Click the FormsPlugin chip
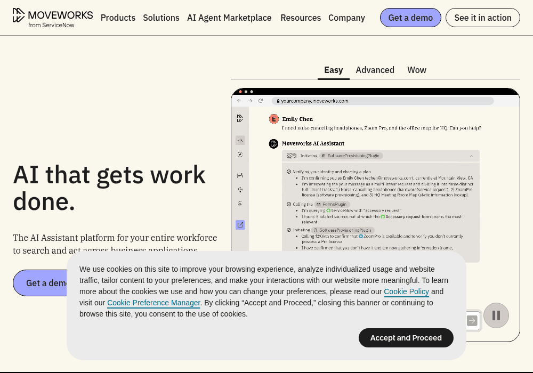The height and width of the screenshot is (373, 533). [x=332, y=205]
